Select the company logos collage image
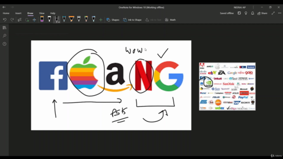Image resolution: width=283 pixels, height=159 pixels. pos(227,87)
